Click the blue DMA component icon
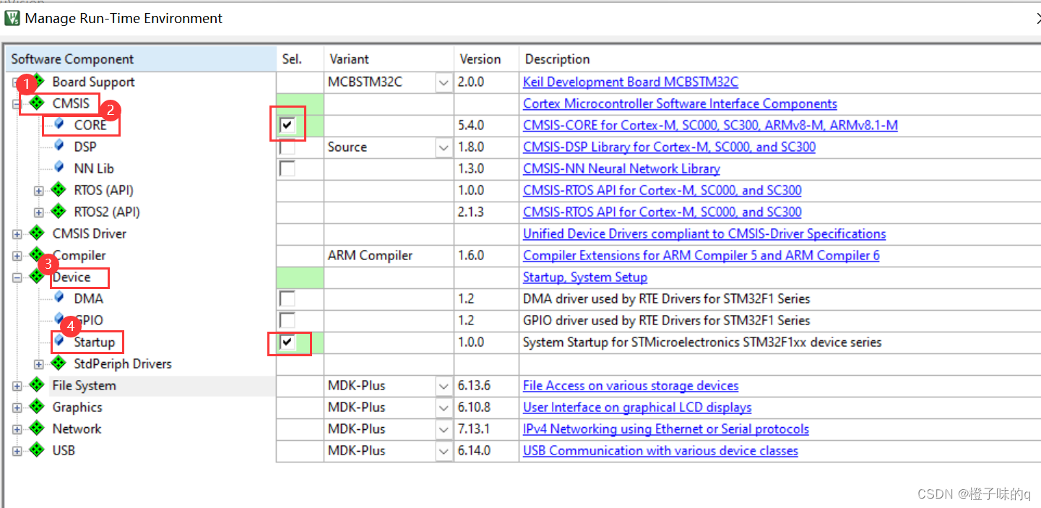Viewport: 1041px width, 508px height. coord(60,298)
